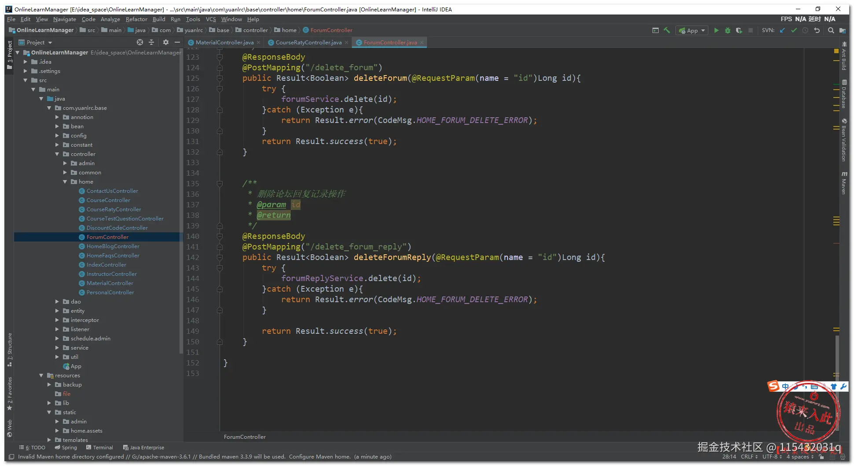Viewport: 854px width, 466px height.
Task: Click the run anything terminal icon
Action: click(x=656, y=30)
